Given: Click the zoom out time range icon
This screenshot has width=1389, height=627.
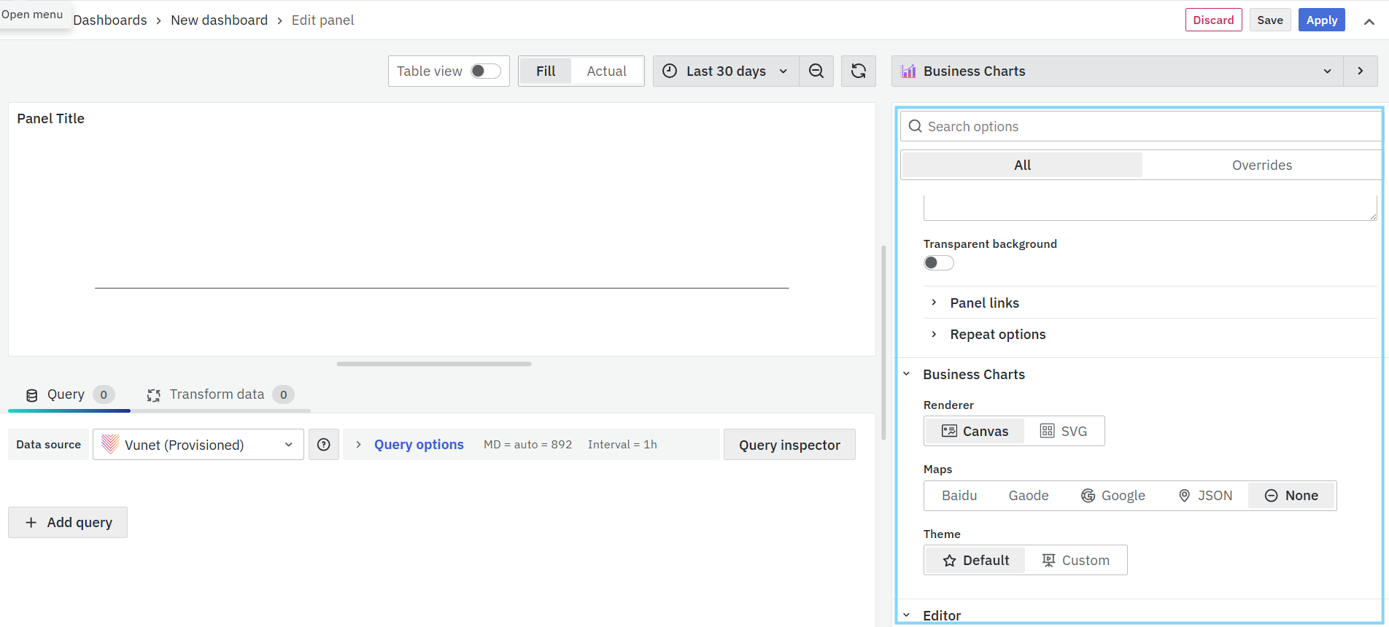Looking at the screenshot, I should tap(816, 71).
